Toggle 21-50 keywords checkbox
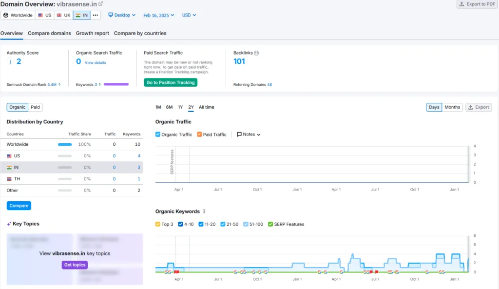Viewport: 499px width, 289px height. pyautogui.click(x=223, y=224)
